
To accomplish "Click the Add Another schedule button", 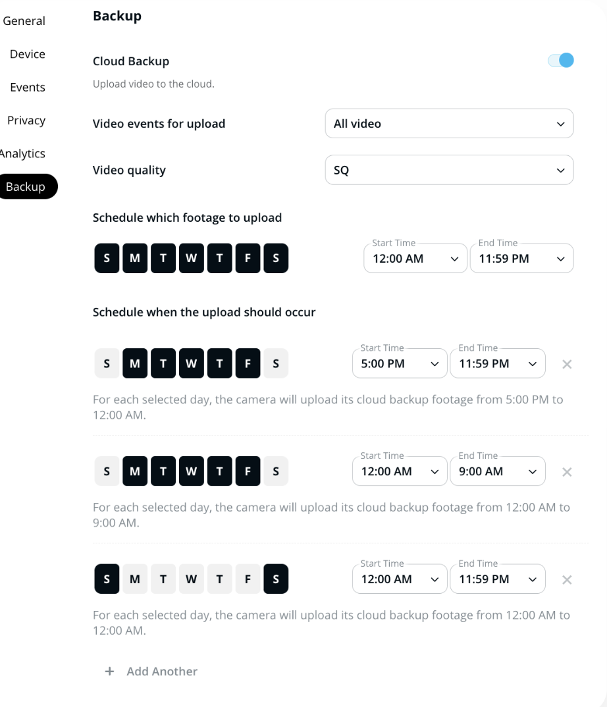I will coord(161,671).
